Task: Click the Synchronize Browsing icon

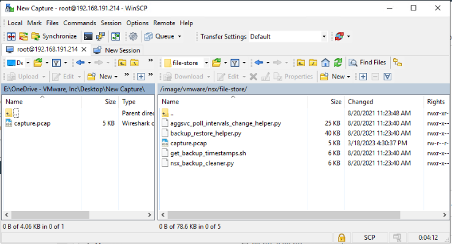Action: [x=23, y=36]
